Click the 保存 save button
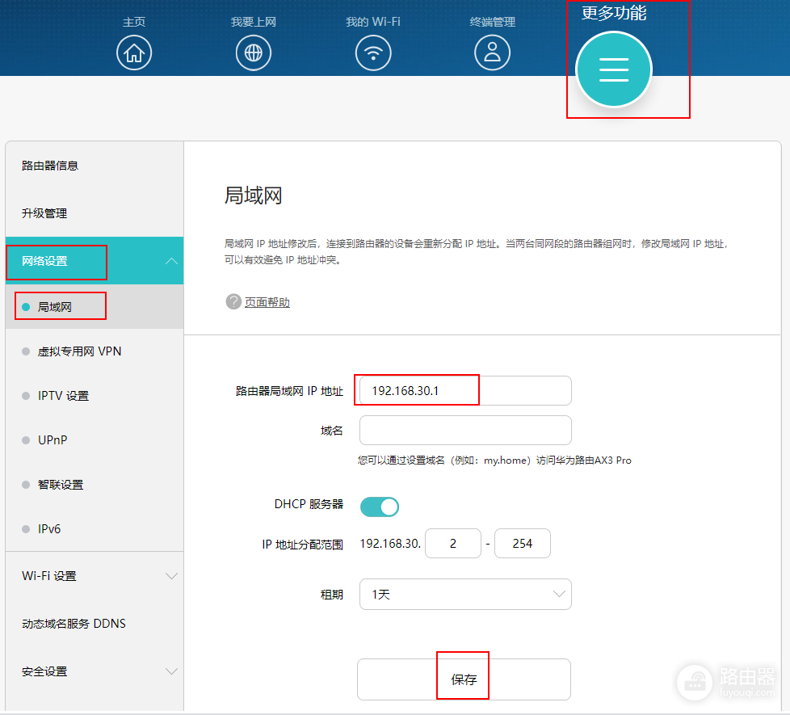 [x=464, y=679]
